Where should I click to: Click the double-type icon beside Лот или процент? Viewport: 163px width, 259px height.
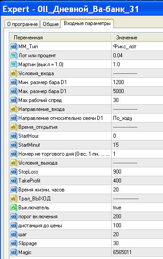[x=14, y=55]
